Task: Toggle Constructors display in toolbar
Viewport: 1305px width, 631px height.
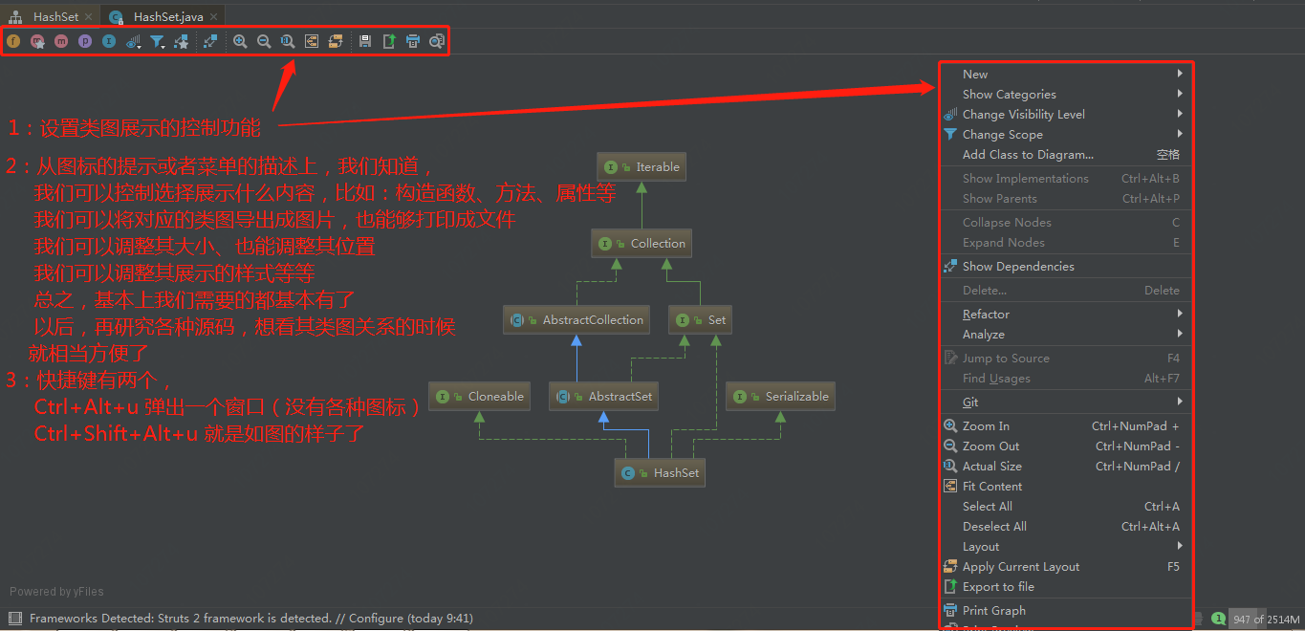Action: (x=37, y=41)
